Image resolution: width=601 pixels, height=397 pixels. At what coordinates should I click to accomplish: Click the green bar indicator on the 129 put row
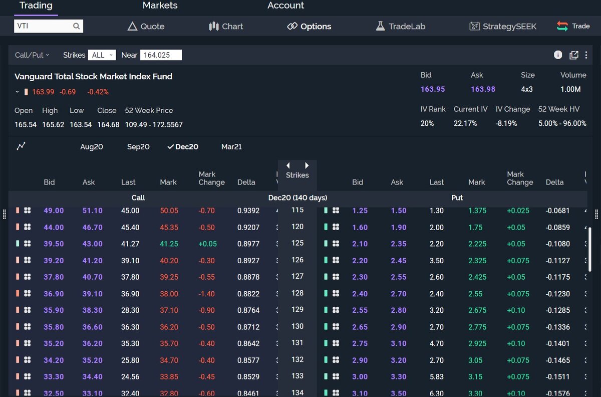pos(326,310)
